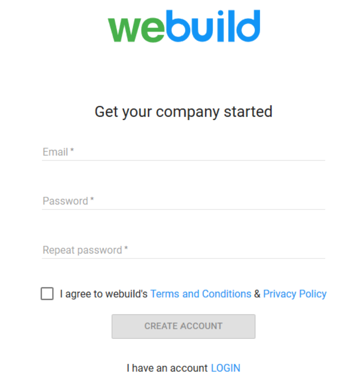Click the "I have an account" text
This screenshot has width=362, height=389.
click(x=167, y=368)
